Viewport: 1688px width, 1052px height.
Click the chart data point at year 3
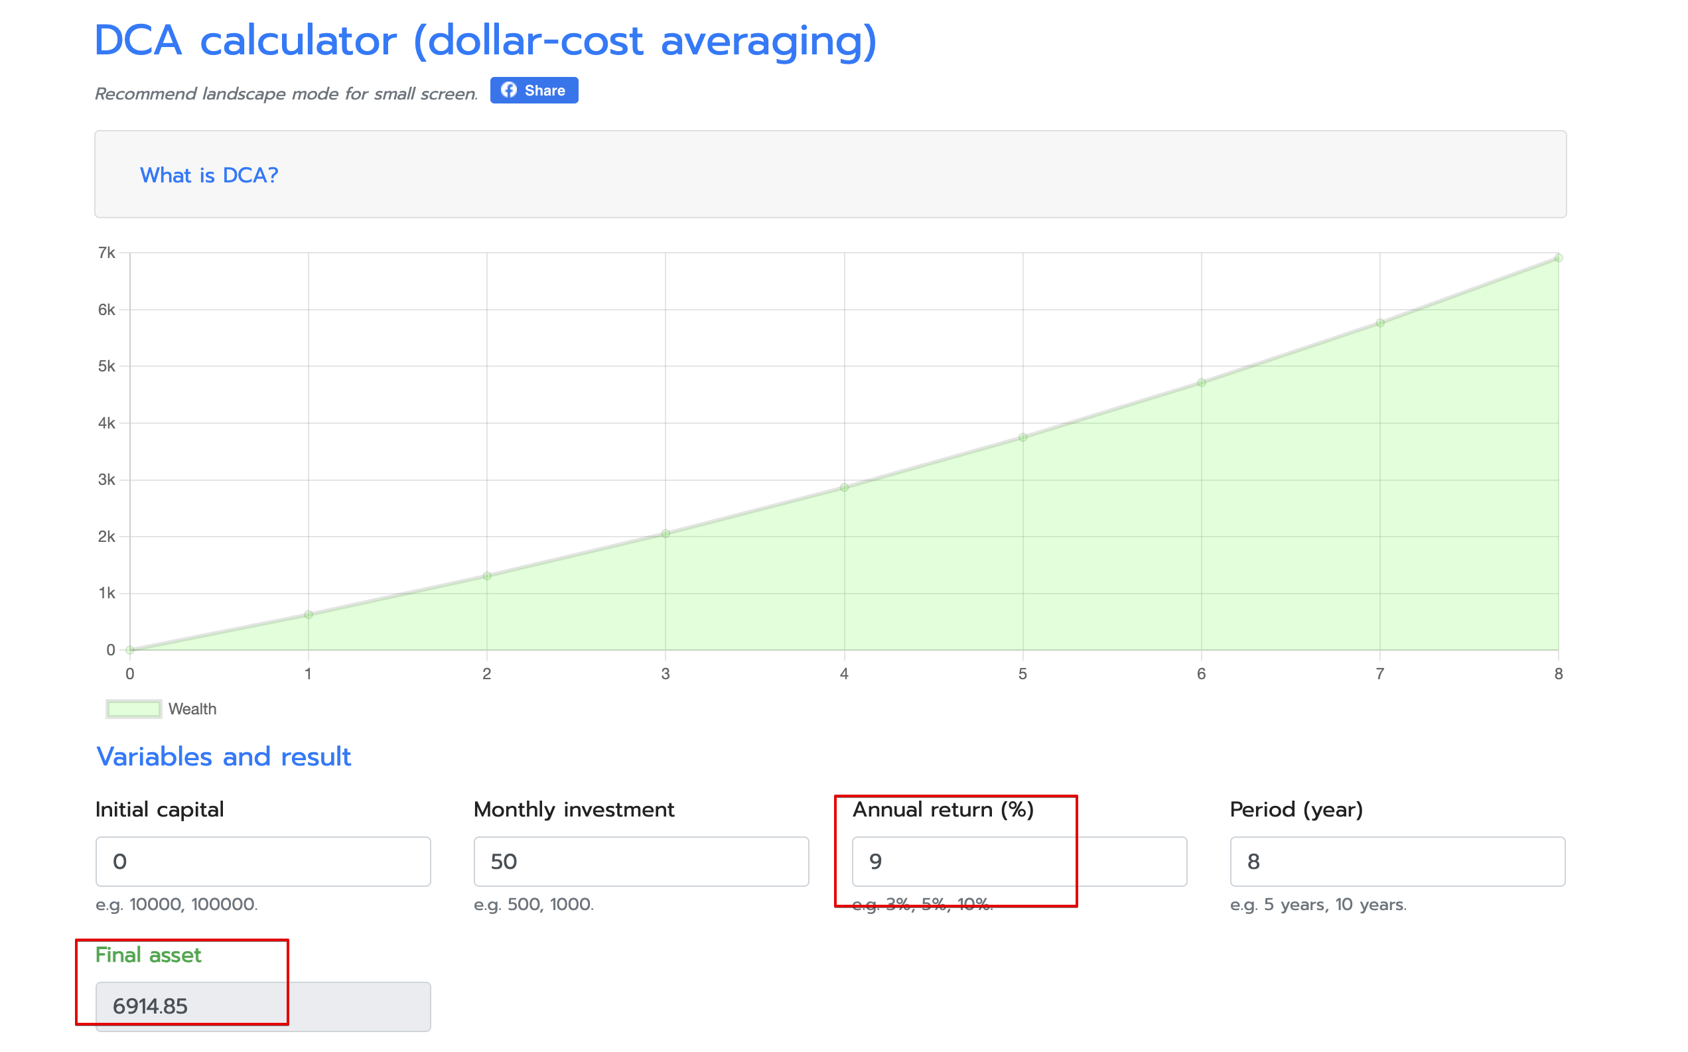point(665,534)
